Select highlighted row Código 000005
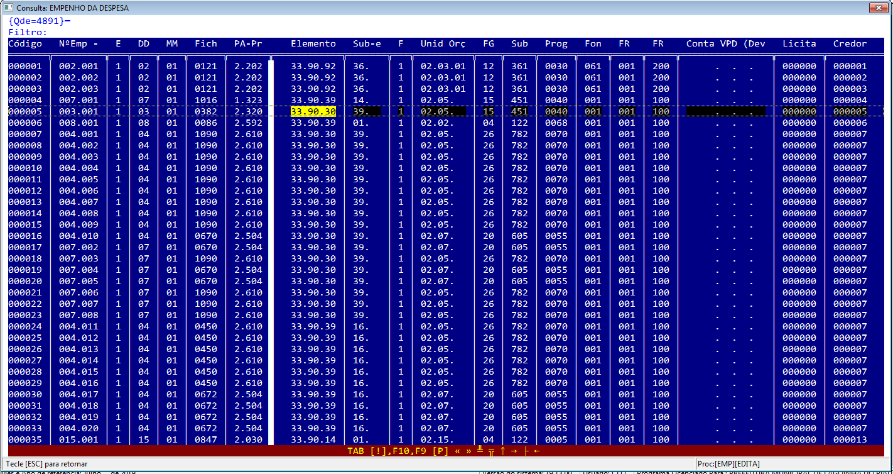893x474 pixels. (x=447, y=112)
